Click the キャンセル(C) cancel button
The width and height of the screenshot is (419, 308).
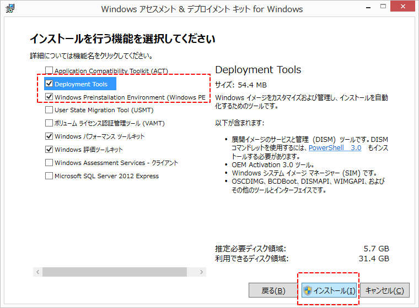coord(384,290)
